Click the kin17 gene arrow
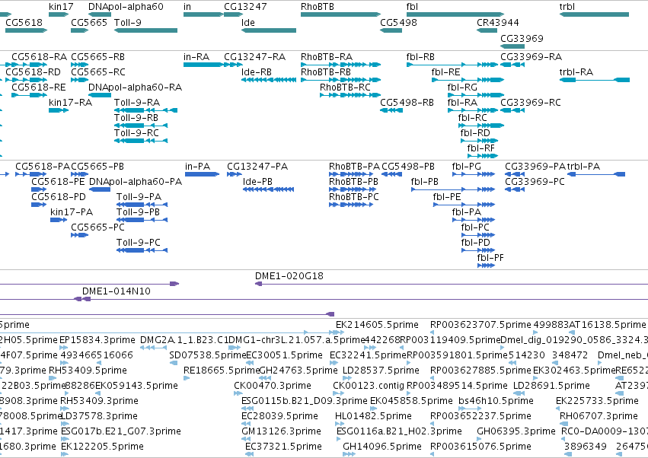Image resolution: width=648 pixels, height=458 pixels. 59,14
